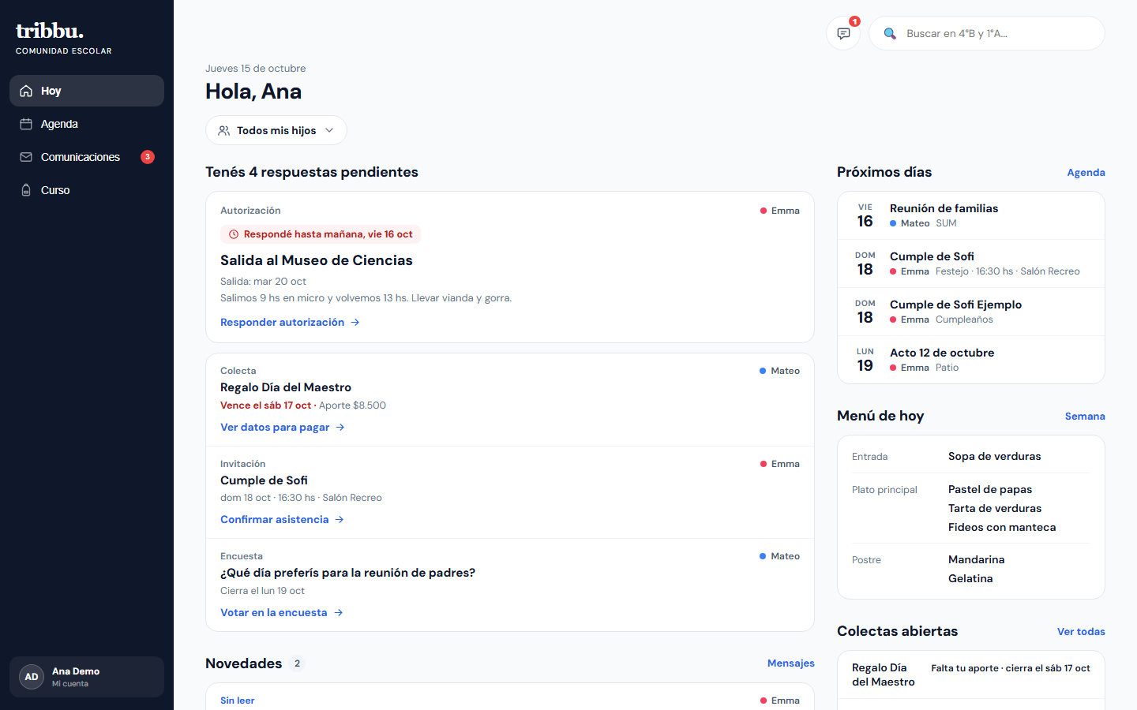
Task: Go to Hoy in sidebar
Action: point(87,91)
